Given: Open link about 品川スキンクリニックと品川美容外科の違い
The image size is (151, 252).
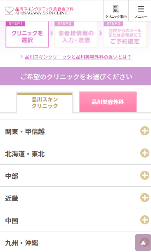Looking at the screenshot, I should coord(78,57).
